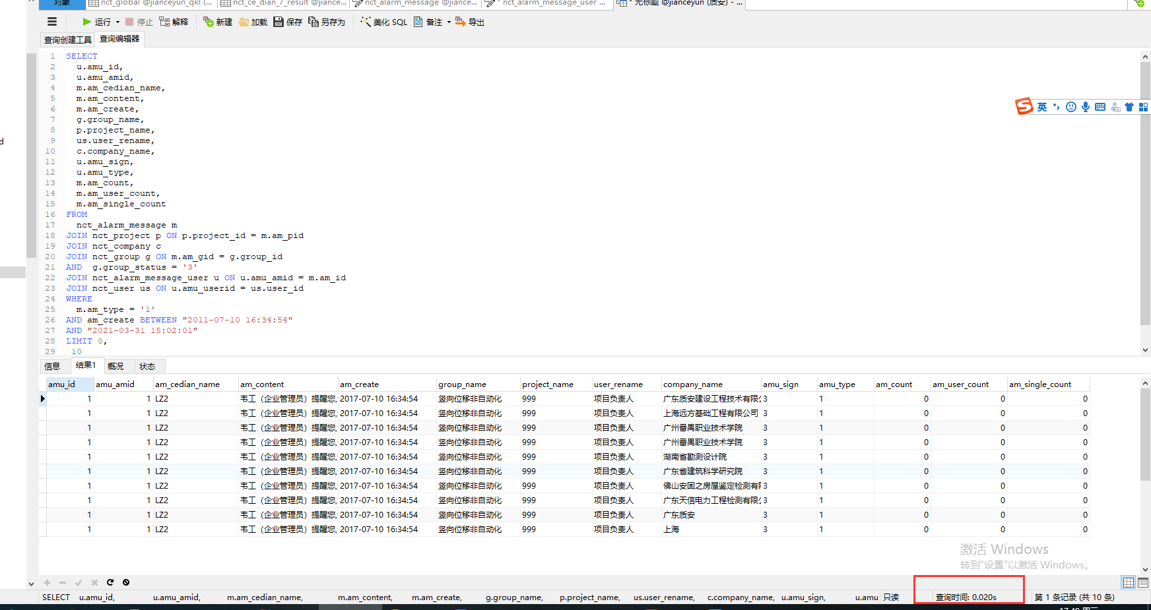Image resolution: width=1151 pixels, height=610 pixels.
Task: Click the discard changes X icon
Action: click(94, 582)
